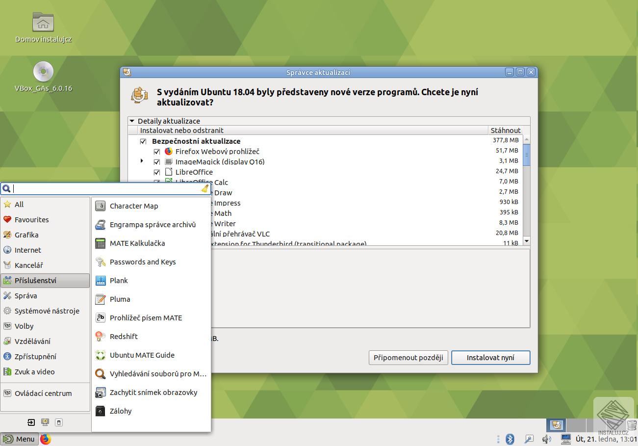Select the Kancelář category

coord(45,265)
